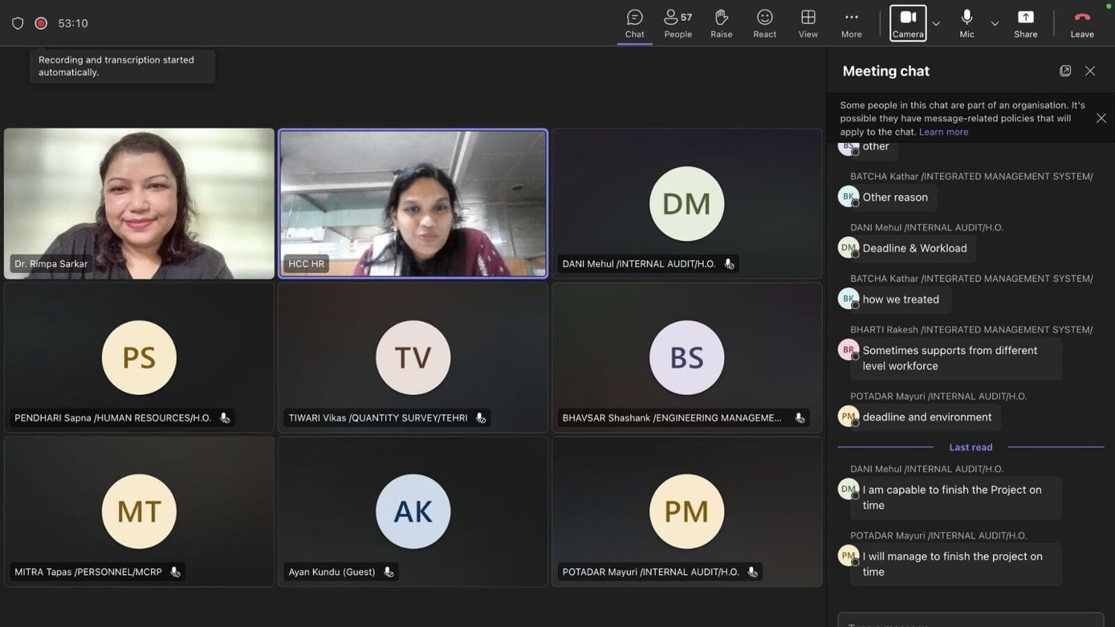The height and width of the screenshot is (627, 1115).
Task: Open the More actions menu
Action: click(851, 24)
